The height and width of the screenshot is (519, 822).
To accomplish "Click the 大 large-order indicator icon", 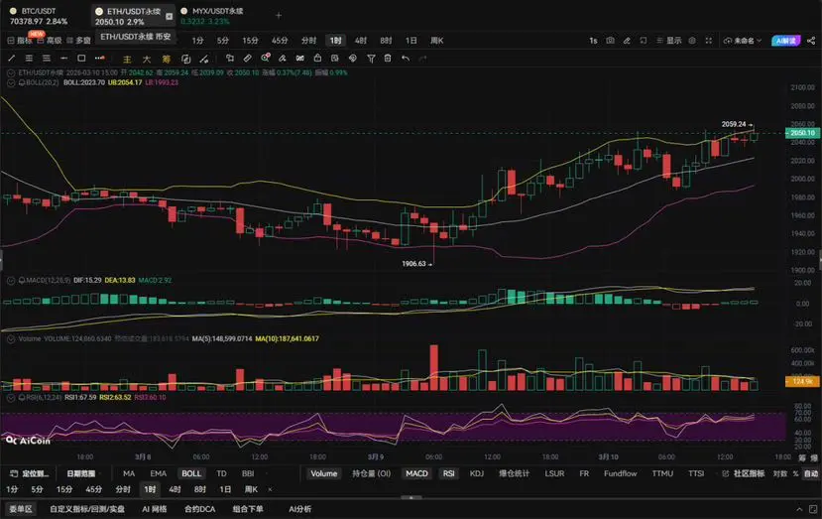I will (x=147, y=59).
